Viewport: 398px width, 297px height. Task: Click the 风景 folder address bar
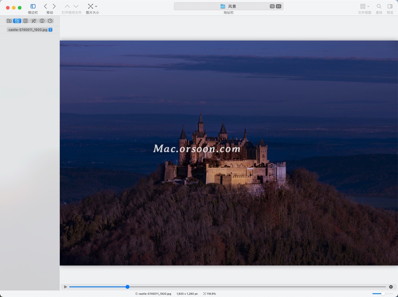coord(228,6)
